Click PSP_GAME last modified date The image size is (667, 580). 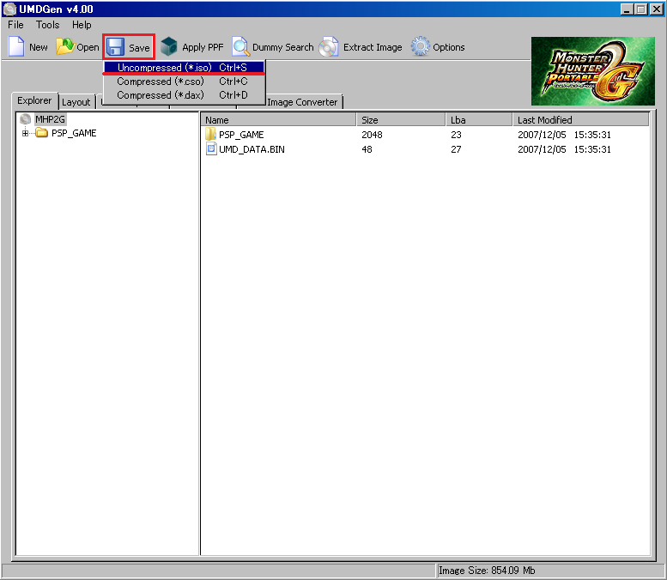[564, 135]
